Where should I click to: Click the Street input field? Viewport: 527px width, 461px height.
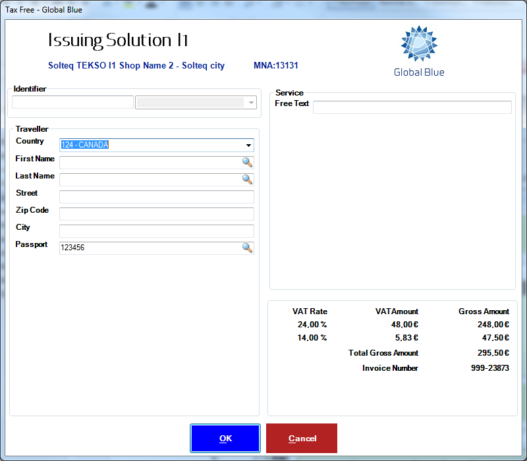pyautogui.click(x=156, y=197)
